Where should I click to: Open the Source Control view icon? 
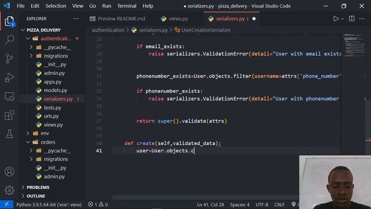9,59
